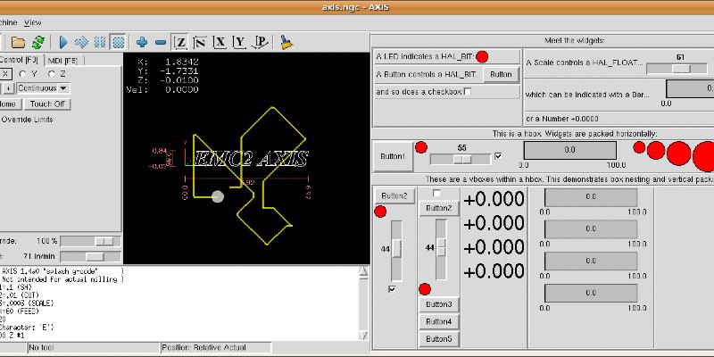Screen dimensions: 714x357
Task: Click the HAL_FLOAT scale slider showing 61
Action: coord(661,68)
